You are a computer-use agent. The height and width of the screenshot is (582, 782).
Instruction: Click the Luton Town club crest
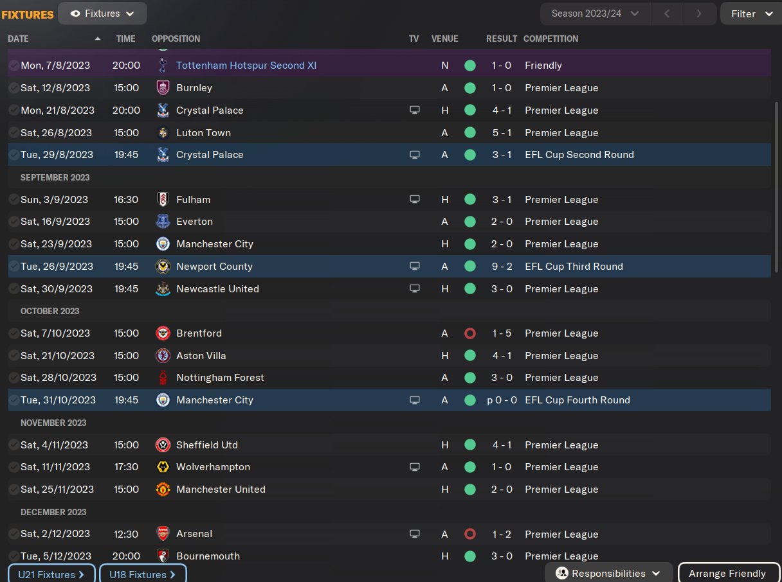(x=163, y=133)
